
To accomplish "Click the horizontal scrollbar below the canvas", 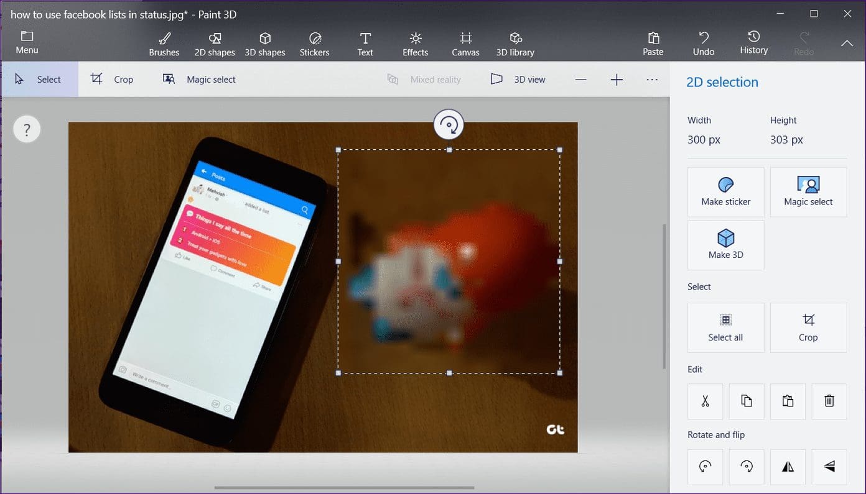I will [x=344, y=488].
